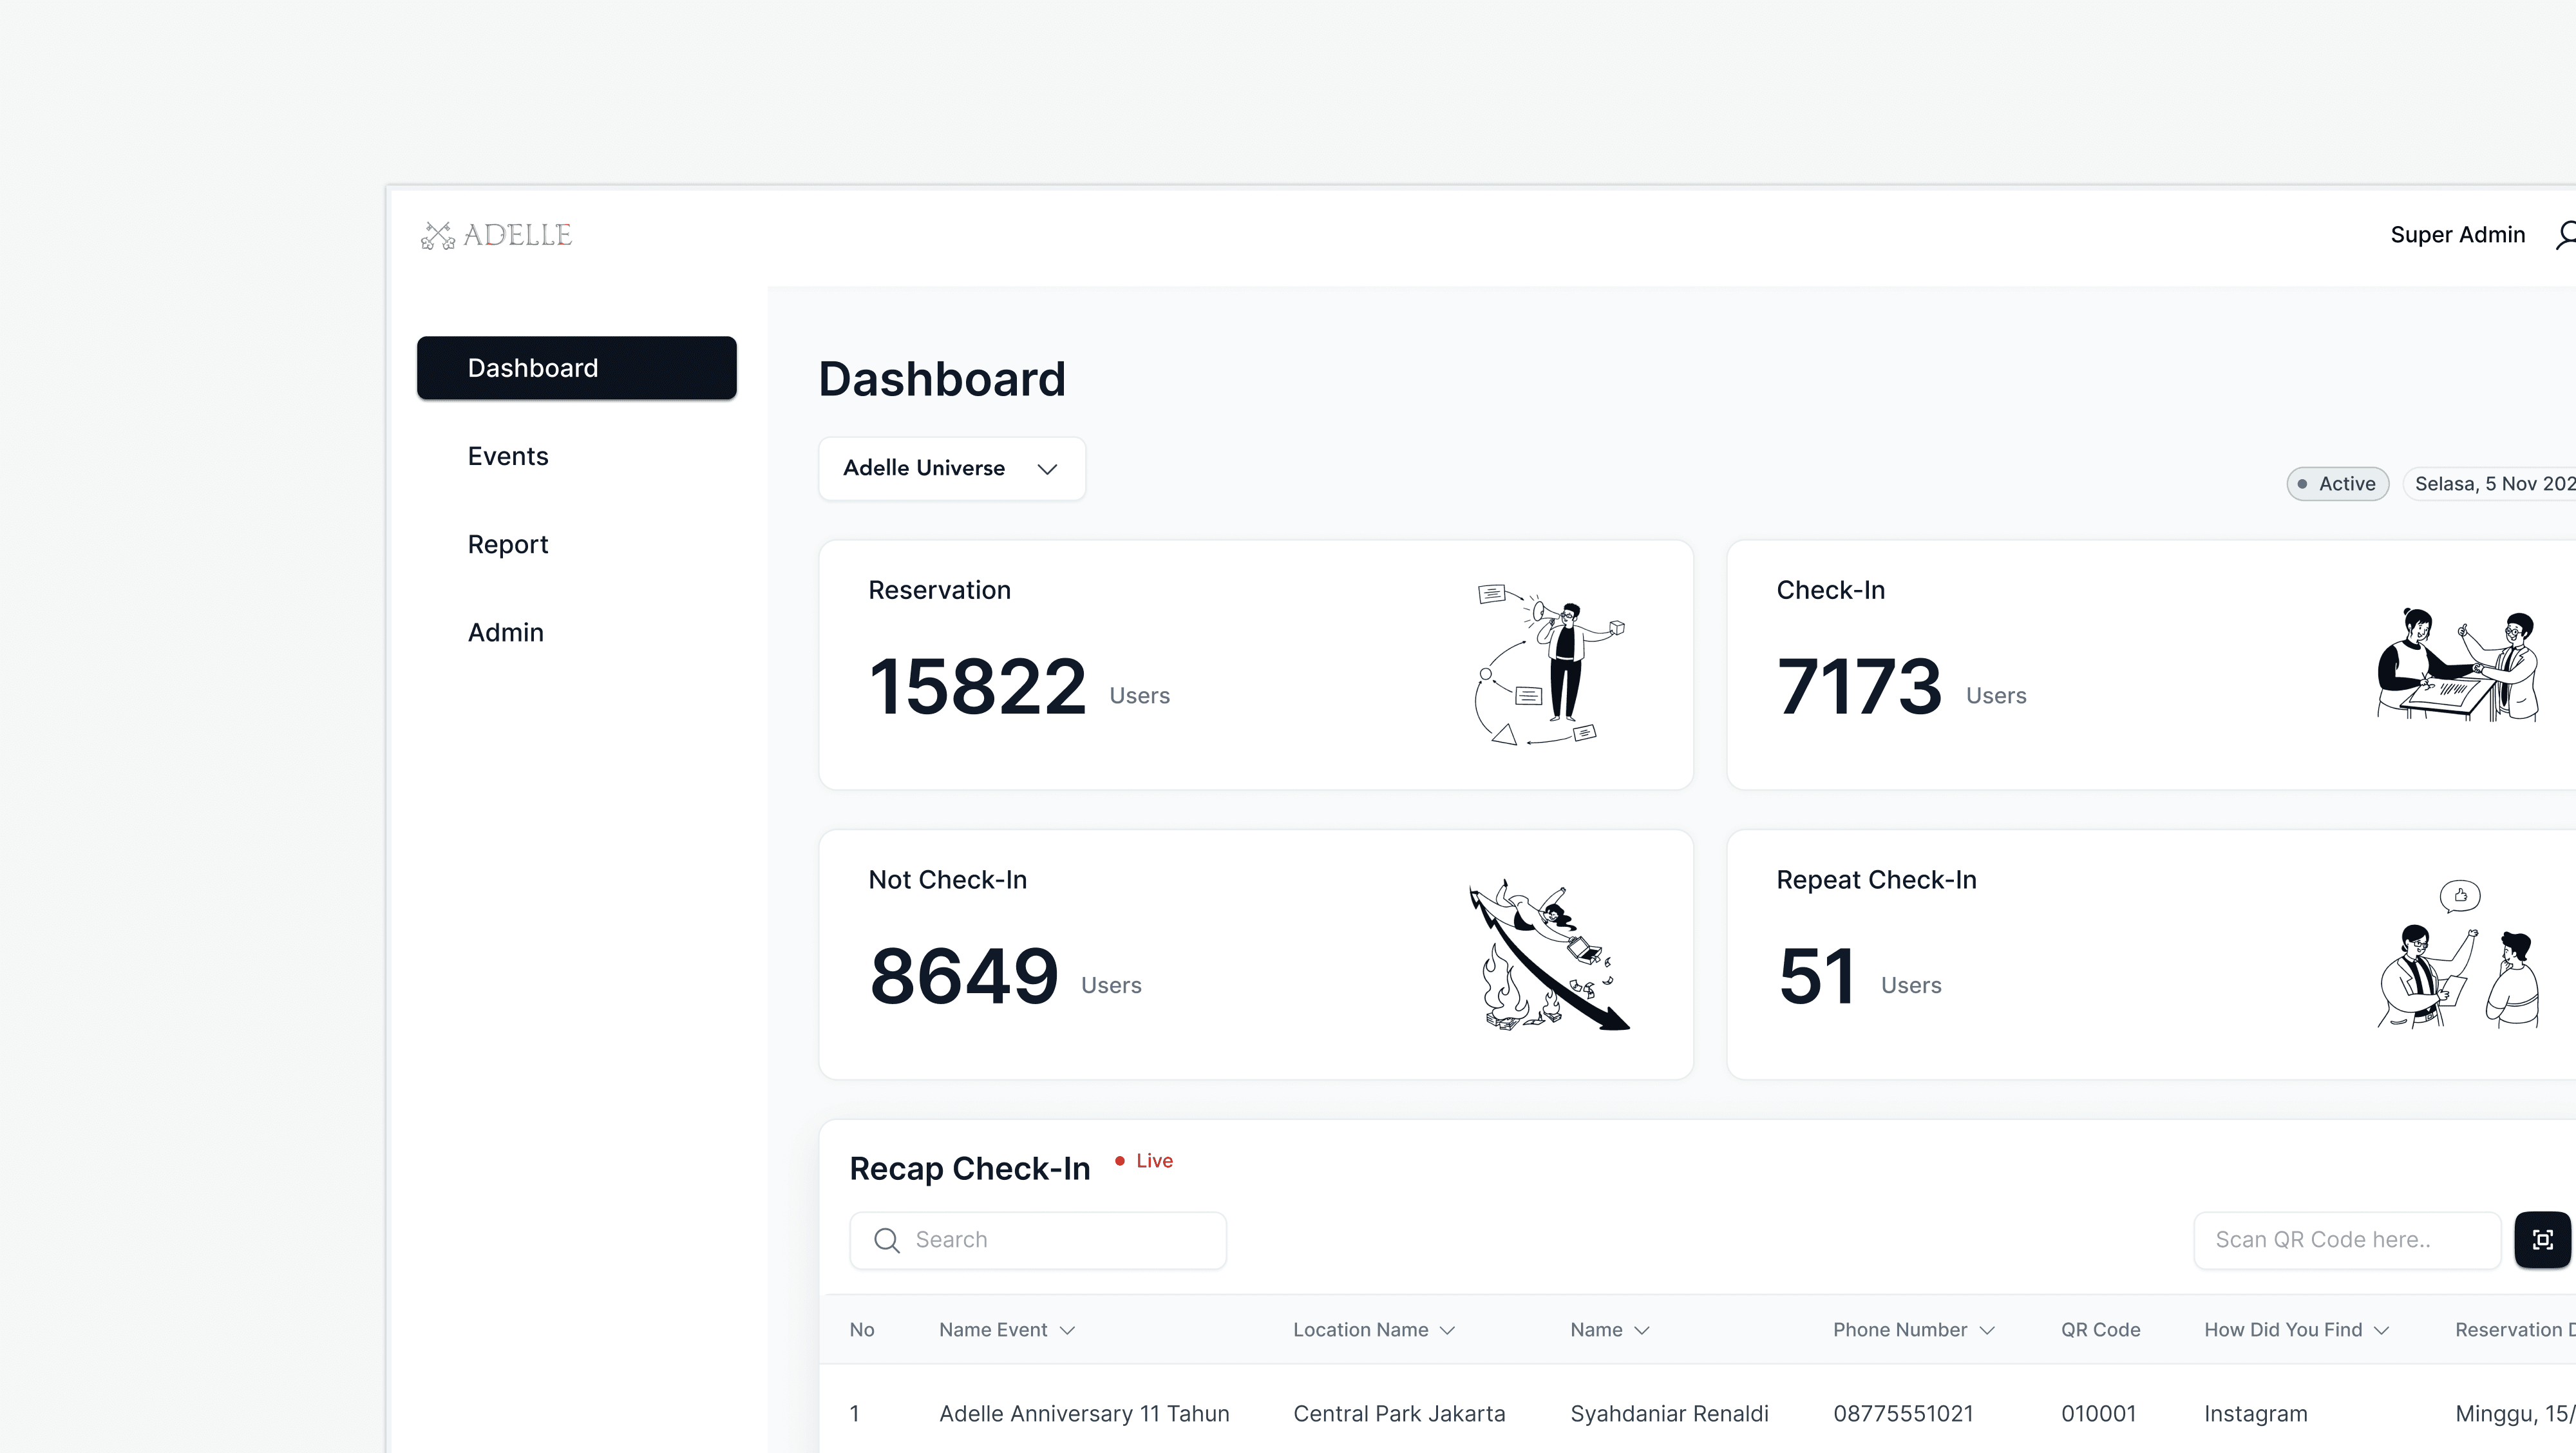The height and width of the screenshot is (1453, 2576).
Task: Open the Location Name column sort options
Action: [1447, 1330]
